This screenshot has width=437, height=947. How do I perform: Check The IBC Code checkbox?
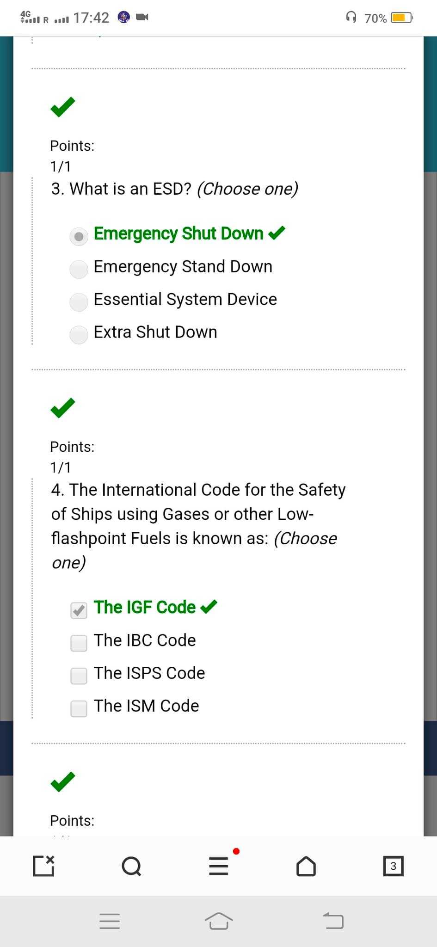79,643
